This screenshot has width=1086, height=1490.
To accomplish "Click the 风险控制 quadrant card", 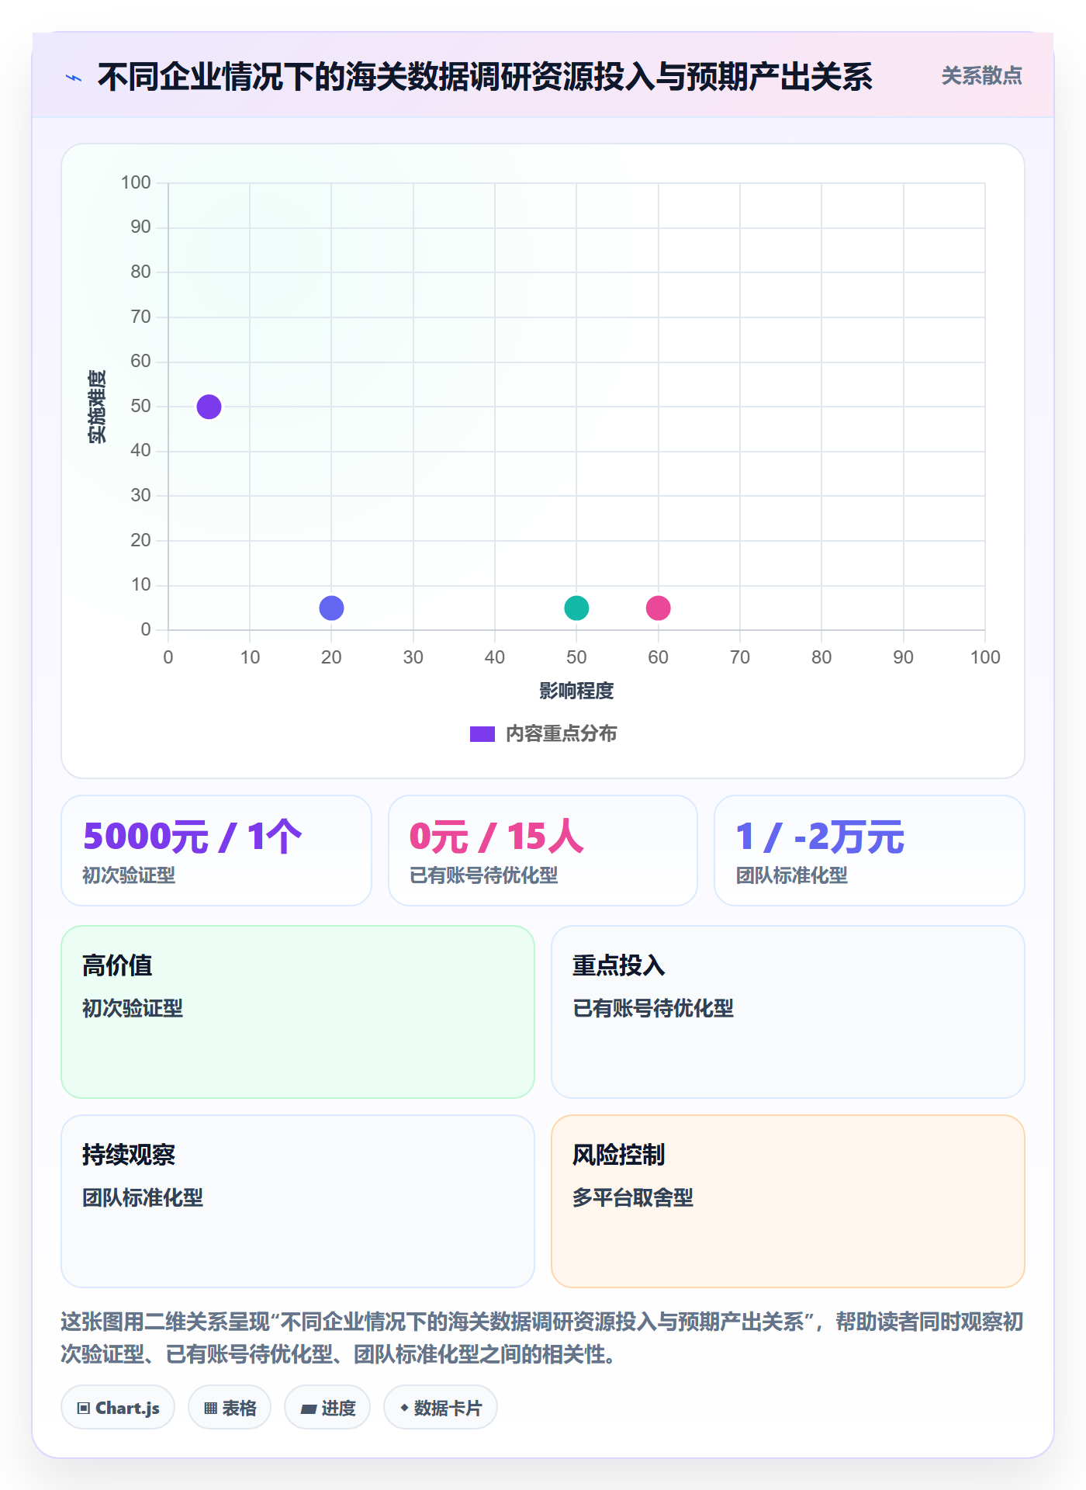I will click(788, 1201).
